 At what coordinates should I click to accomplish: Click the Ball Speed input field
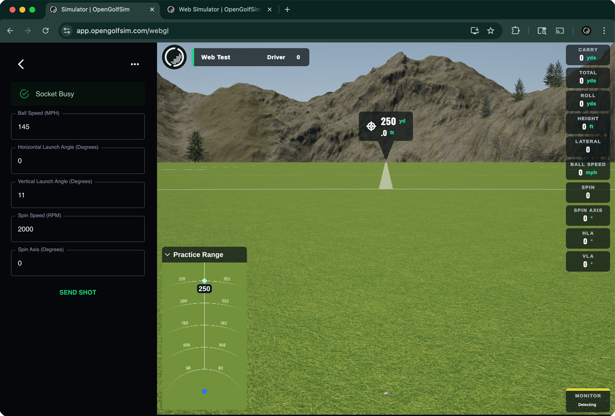coord(78,127)
